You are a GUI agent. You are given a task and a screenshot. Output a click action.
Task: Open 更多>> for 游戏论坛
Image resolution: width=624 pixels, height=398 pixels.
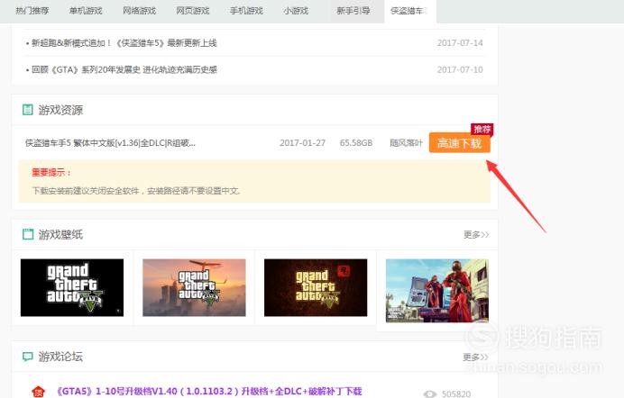click(x=476, y=357)
